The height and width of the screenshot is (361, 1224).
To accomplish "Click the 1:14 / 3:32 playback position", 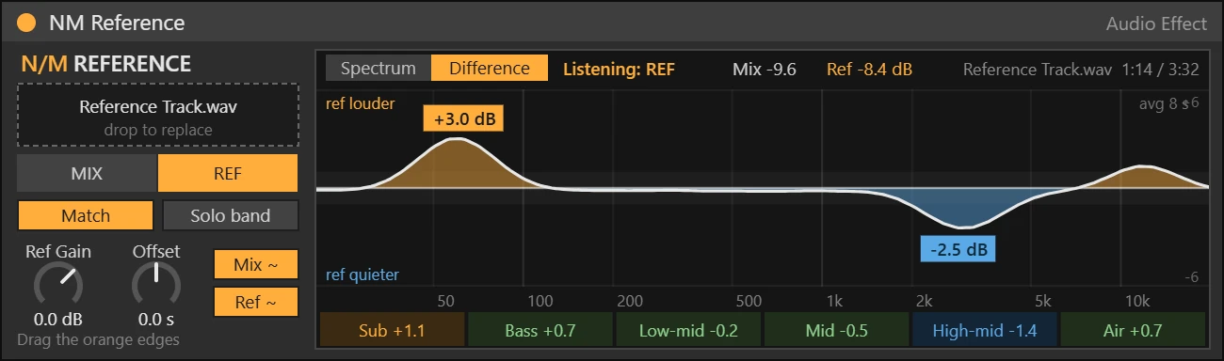I will [1160, 70].
